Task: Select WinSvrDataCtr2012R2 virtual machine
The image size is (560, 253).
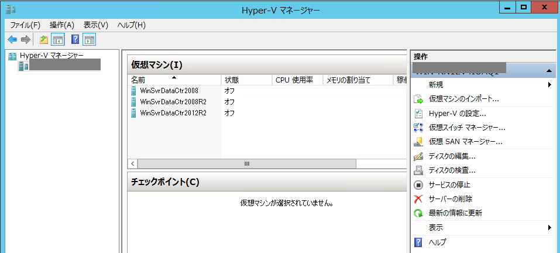Action: point(173,112)
